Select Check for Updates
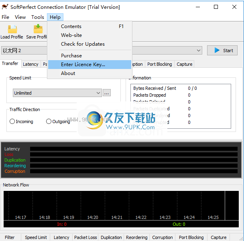The height and width of the screenshot is (241, 244). [x=89, y=44]
